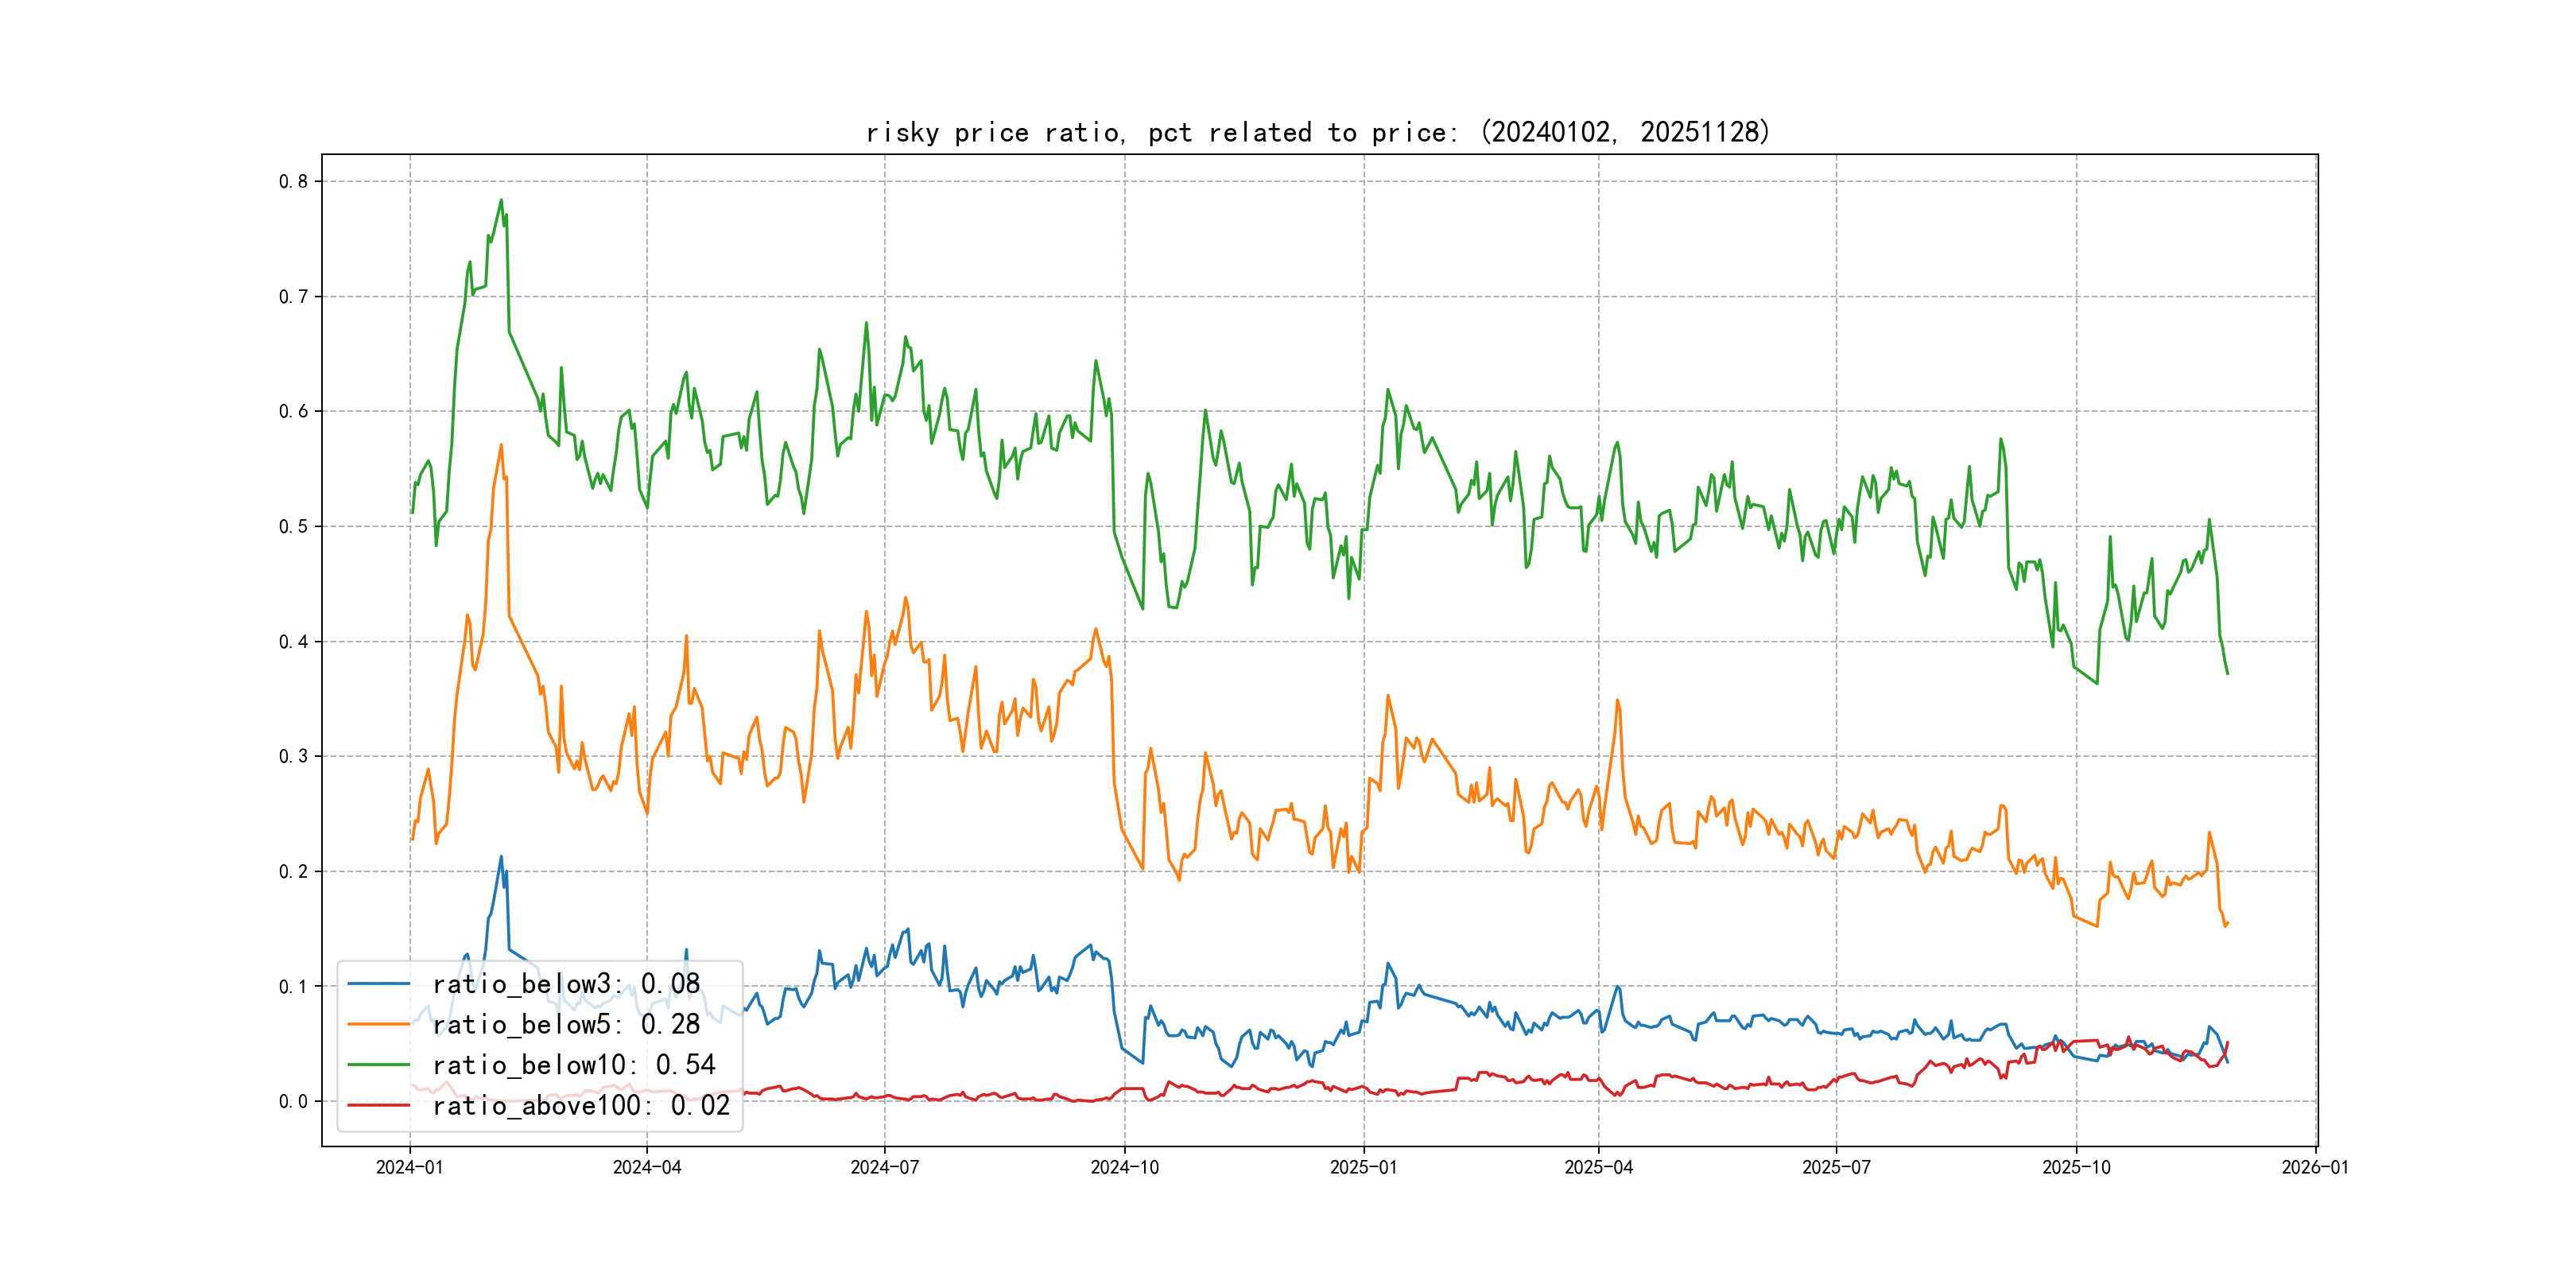Click the 2025-10 x-axis tick label

click(x=2076, y=1167)
